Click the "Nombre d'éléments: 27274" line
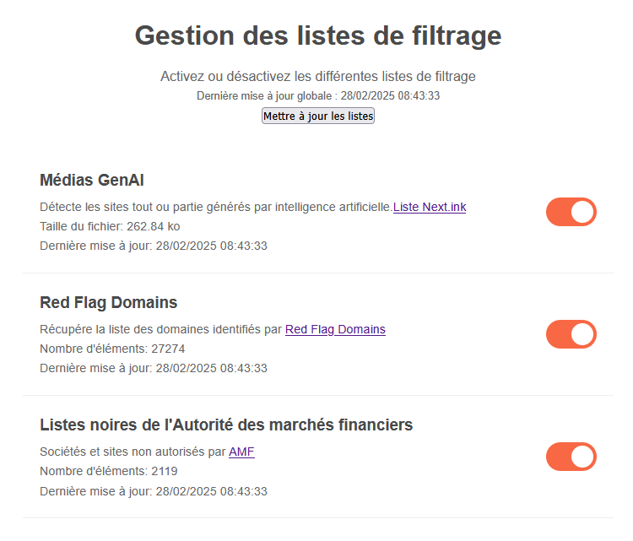The image size is (633, 541). coord(112,349)
